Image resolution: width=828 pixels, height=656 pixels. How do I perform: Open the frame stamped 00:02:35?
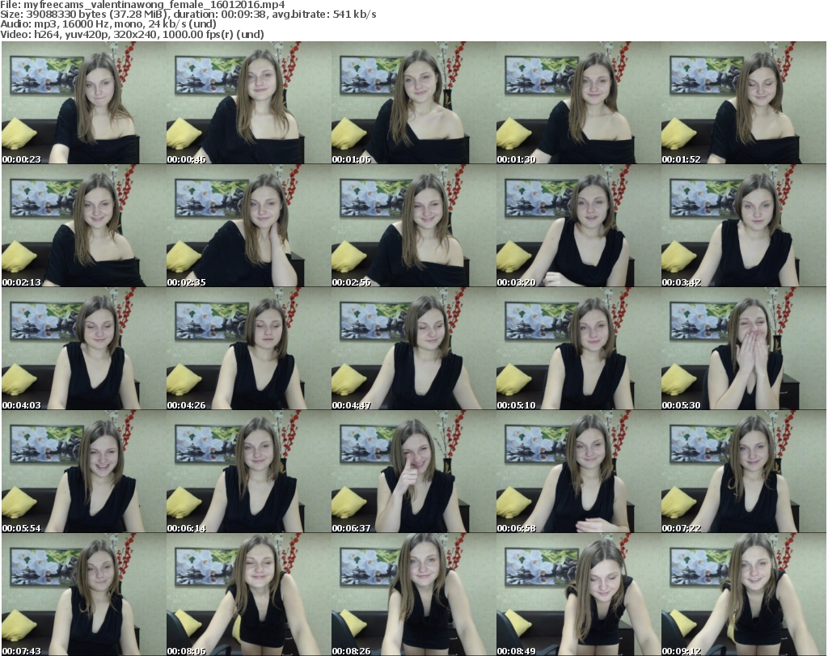click(249, 226)
